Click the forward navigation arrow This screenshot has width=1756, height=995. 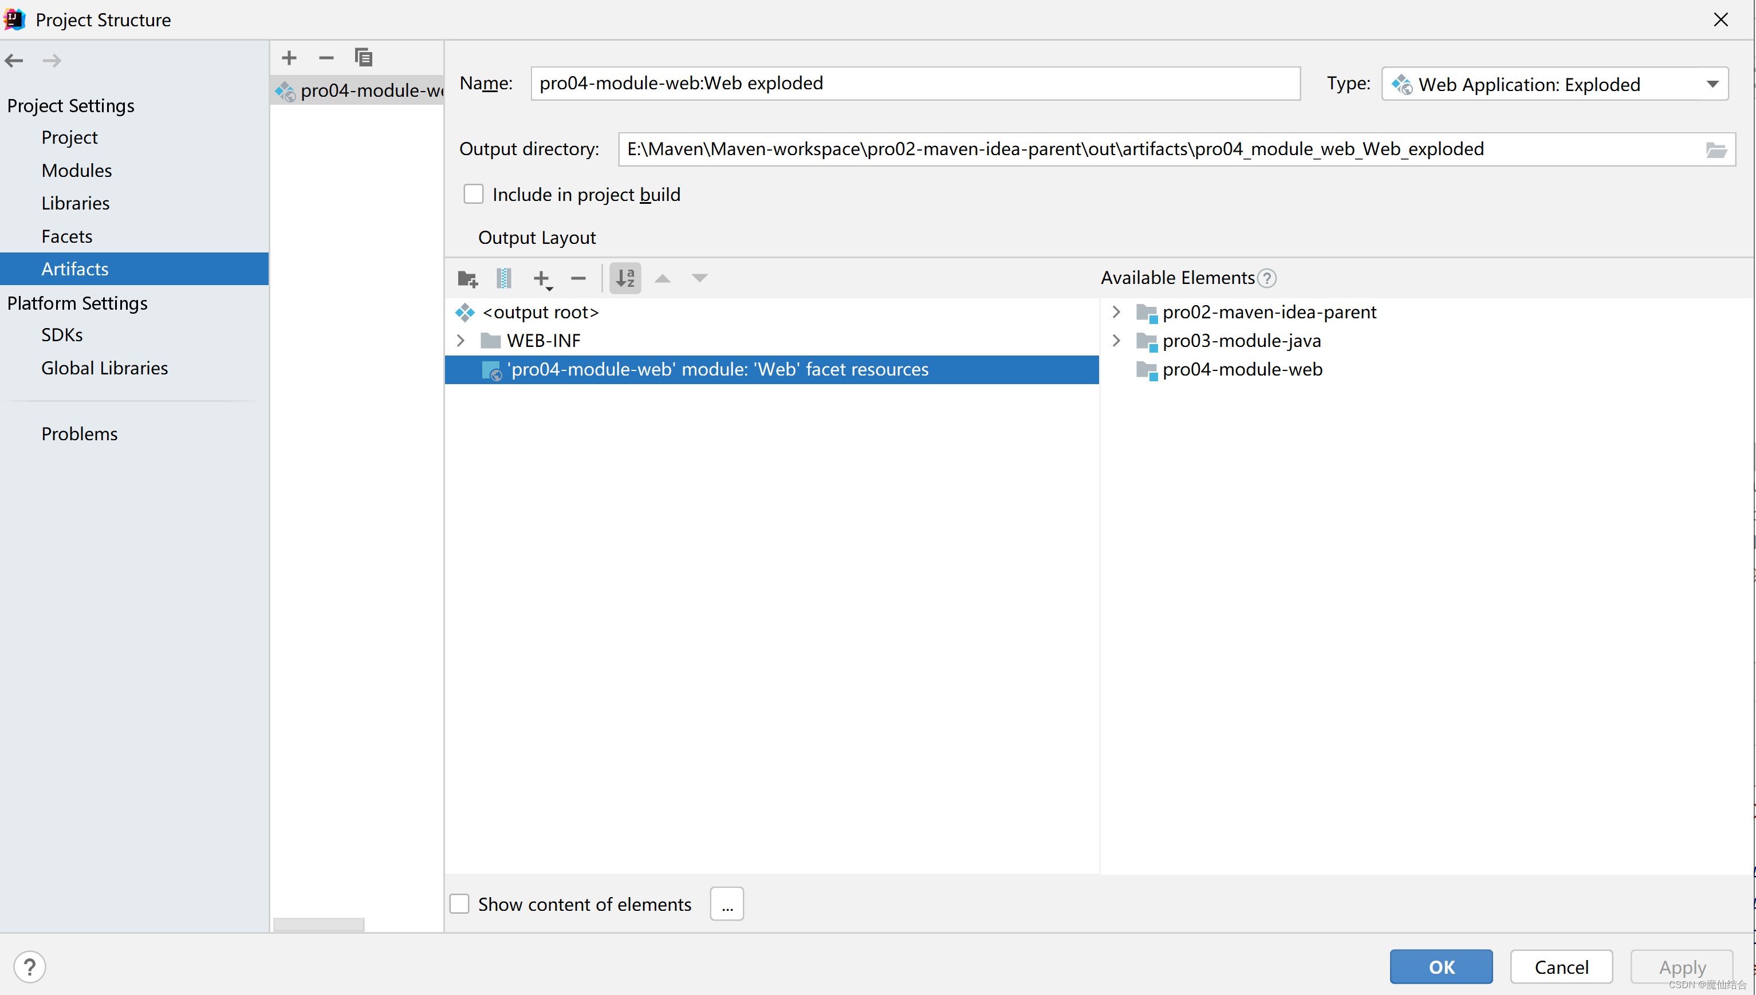coord(52,61)
